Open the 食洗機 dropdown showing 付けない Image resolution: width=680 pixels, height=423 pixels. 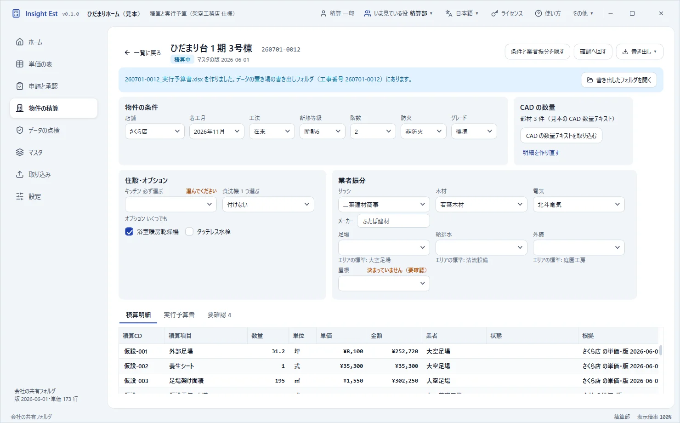point(268,204)
